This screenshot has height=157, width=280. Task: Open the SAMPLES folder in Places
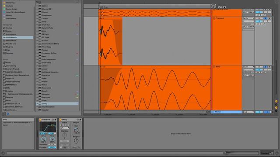point(10,78)
